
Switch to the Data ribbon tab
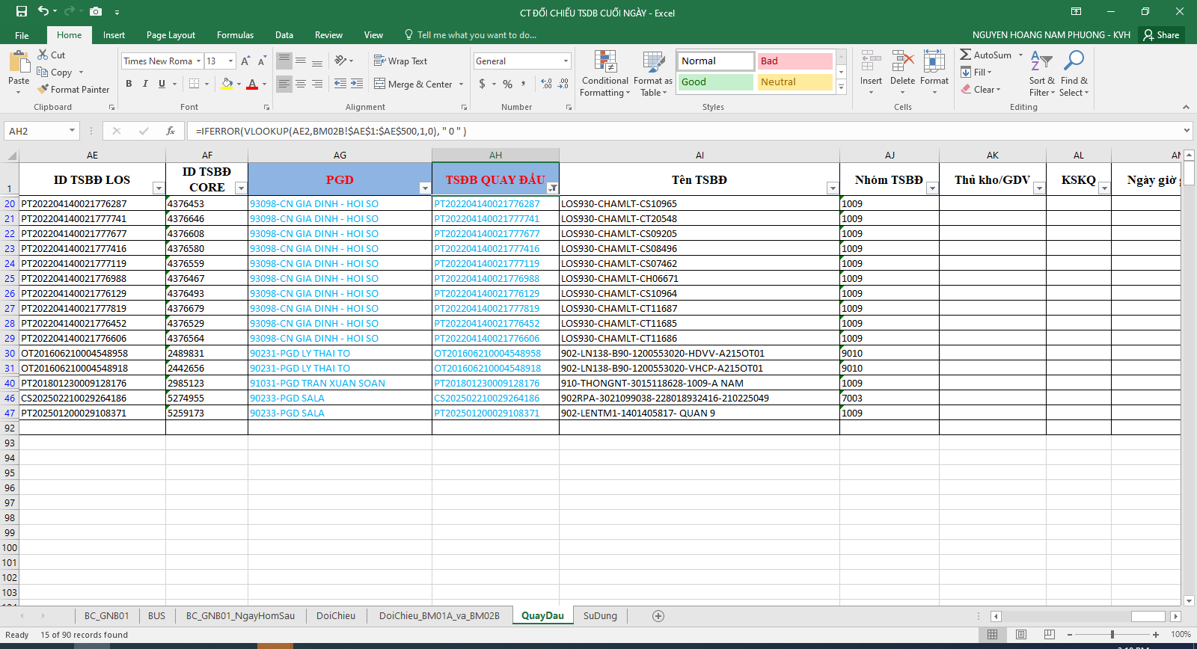point(284,35)
